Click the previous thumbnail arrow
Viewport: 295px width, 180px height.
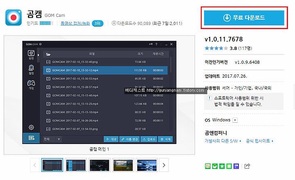click(x=35, y=165)
